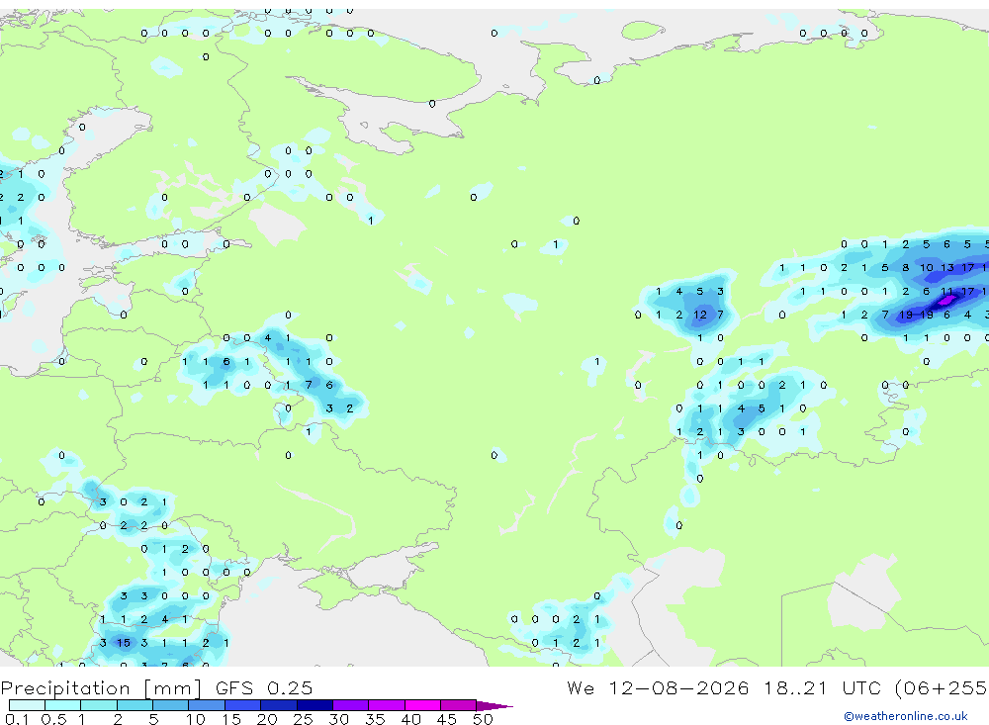Click the '25' legend scale label

coord(303,719)
